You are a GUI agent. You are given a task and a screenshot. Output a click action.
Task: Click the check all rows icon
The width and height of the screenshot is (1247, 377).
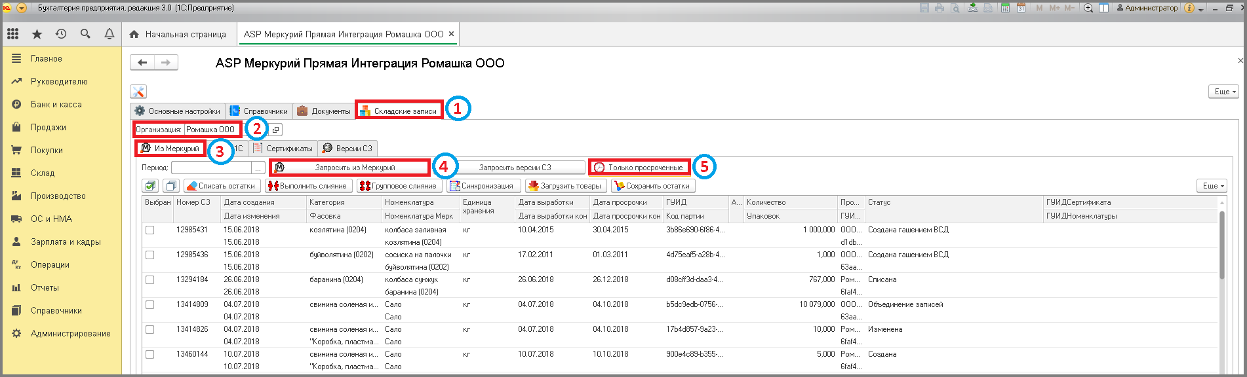point(150,186)
